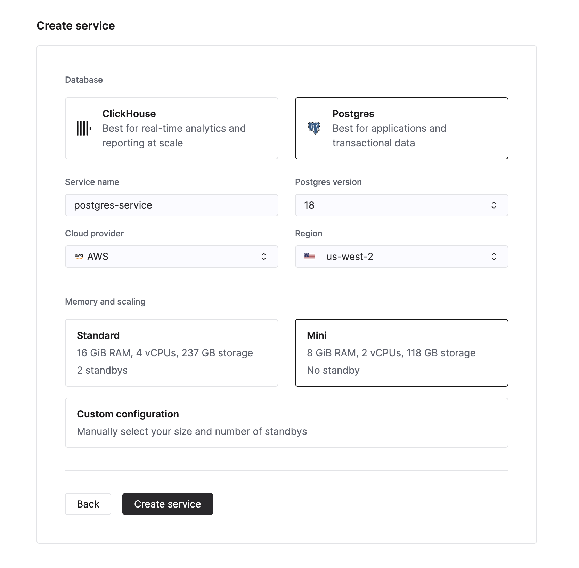Select the ClickHouse database option

171,128
